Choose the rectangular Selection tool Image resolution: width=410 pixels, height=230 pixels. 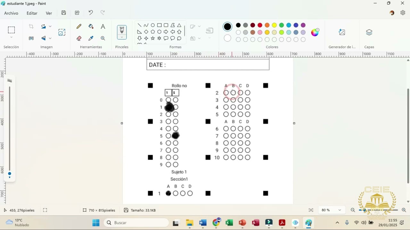pos(11,30)
